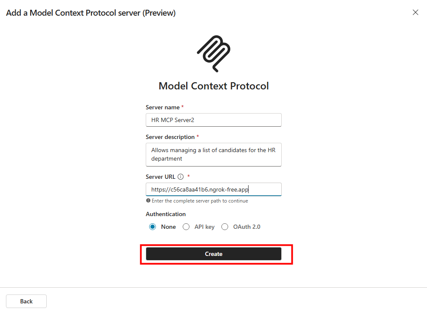427x311 pixels.
Task: Click the 'Server name' label
Action: point(162,108)
